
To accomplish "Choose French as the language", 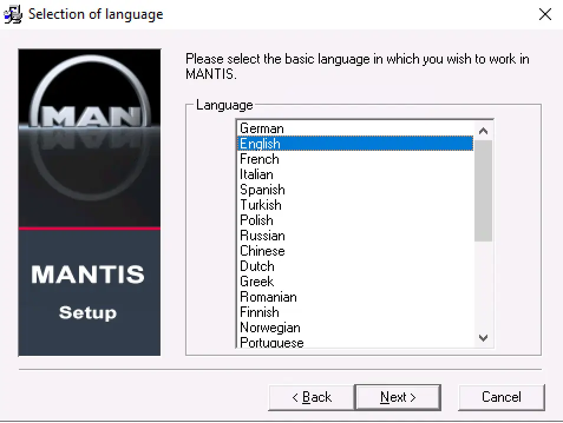I will [260, 159].
